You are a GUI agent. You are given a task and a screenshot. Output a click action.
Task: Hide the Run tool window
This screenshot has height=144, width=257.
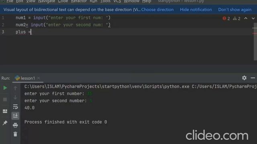pos(253,78)
